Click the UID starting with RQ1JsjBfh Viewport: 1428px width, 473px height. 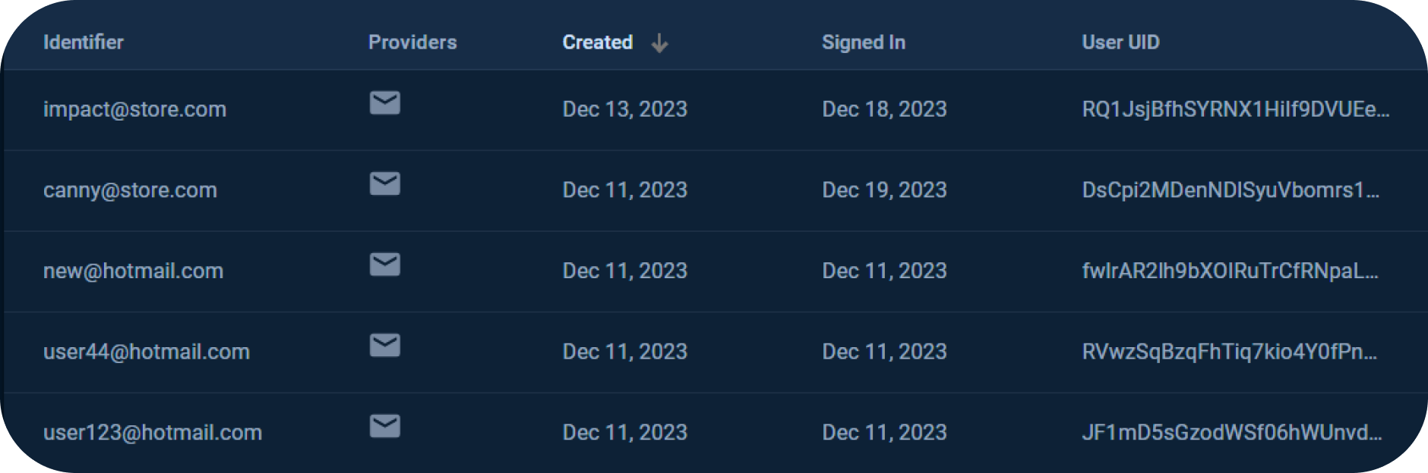coord(1236,109)
